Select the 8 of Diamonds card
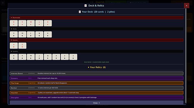This screenshot has height=108, width=194. point(14,23)
